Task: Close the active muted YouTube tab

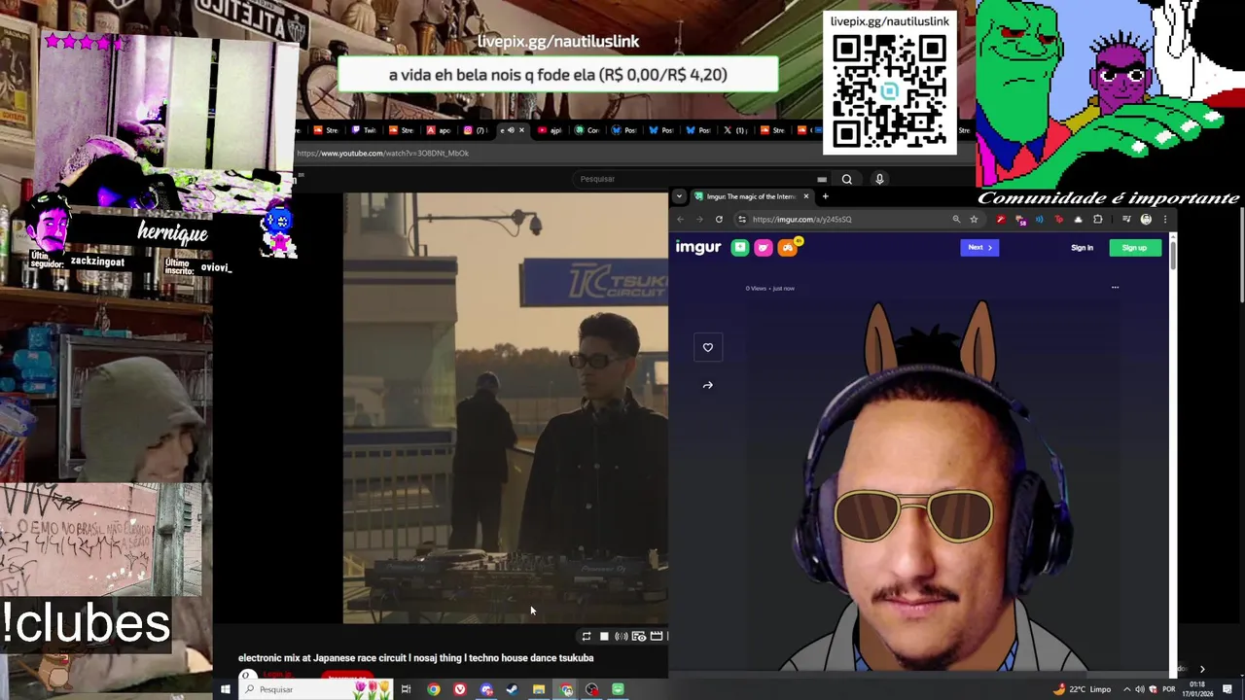Action: pos(521,130)
